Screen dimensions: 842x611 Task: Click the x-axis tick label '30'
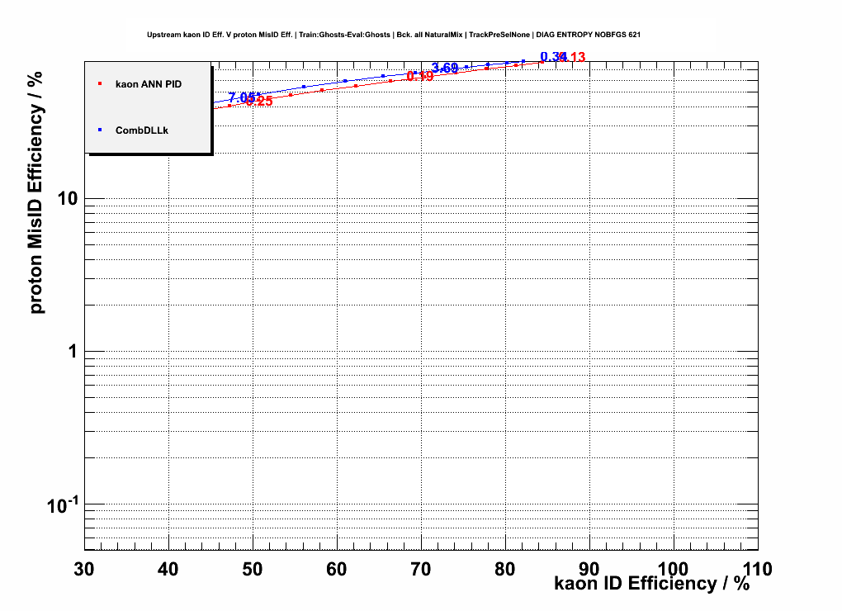(83, 569)
